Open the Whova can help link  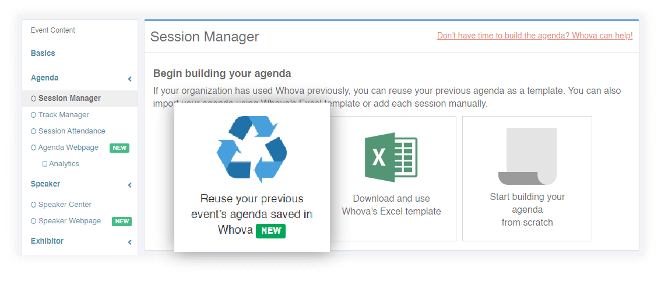point(535,36)
